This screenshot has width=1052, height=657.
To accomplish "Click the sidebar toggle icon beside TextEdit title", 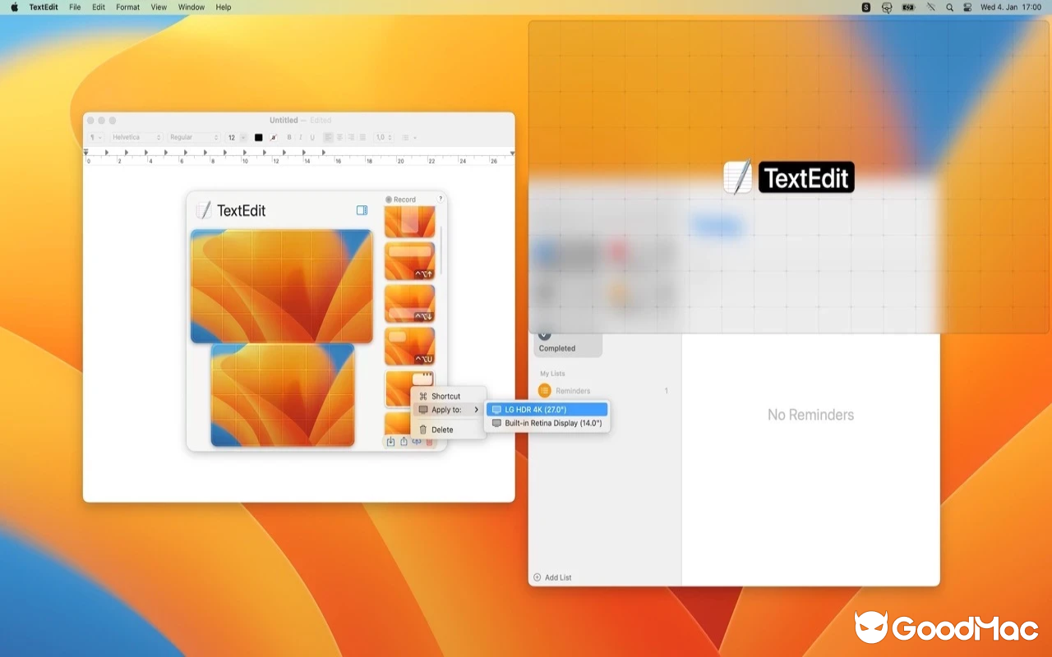I will coord(362,210).
